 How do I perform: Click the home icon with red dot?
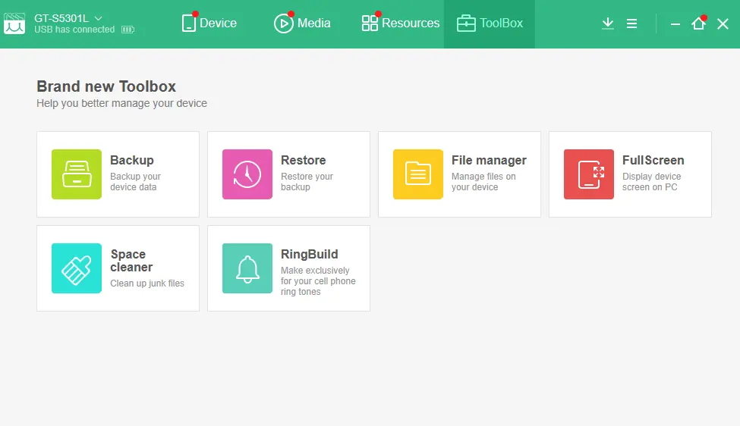click(x=699, y=23)
